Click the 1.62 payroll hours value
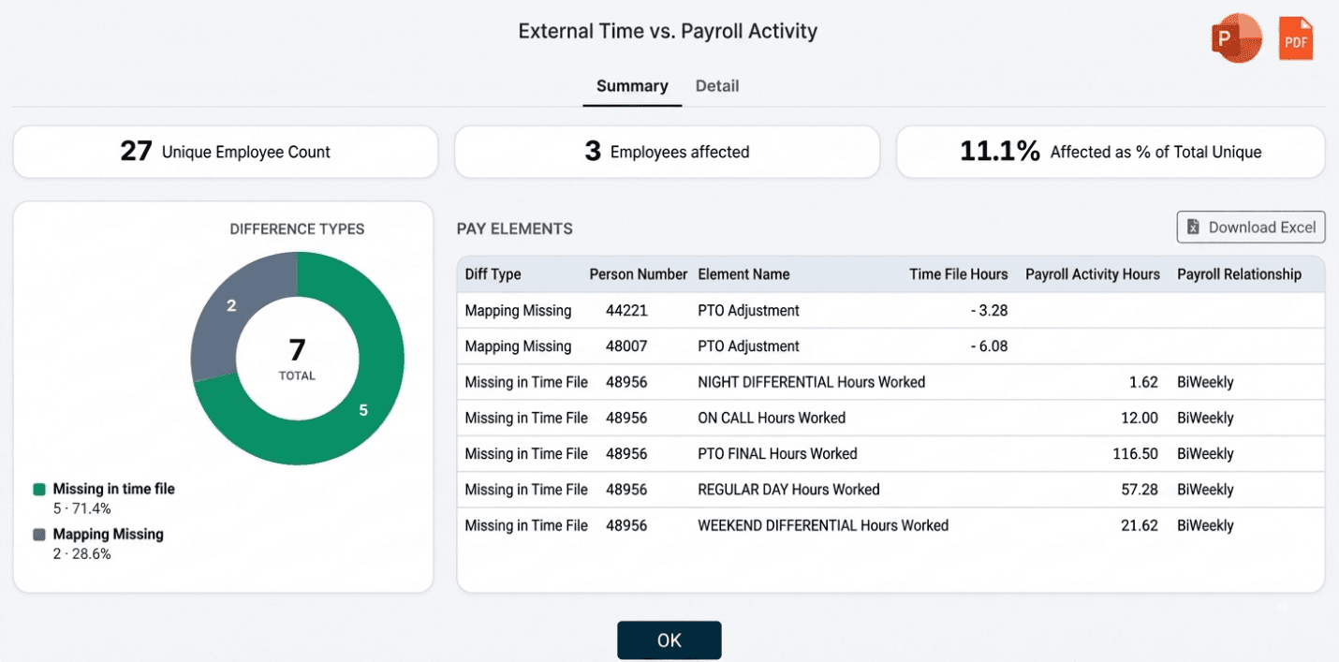 click(x=1143, y=382)
